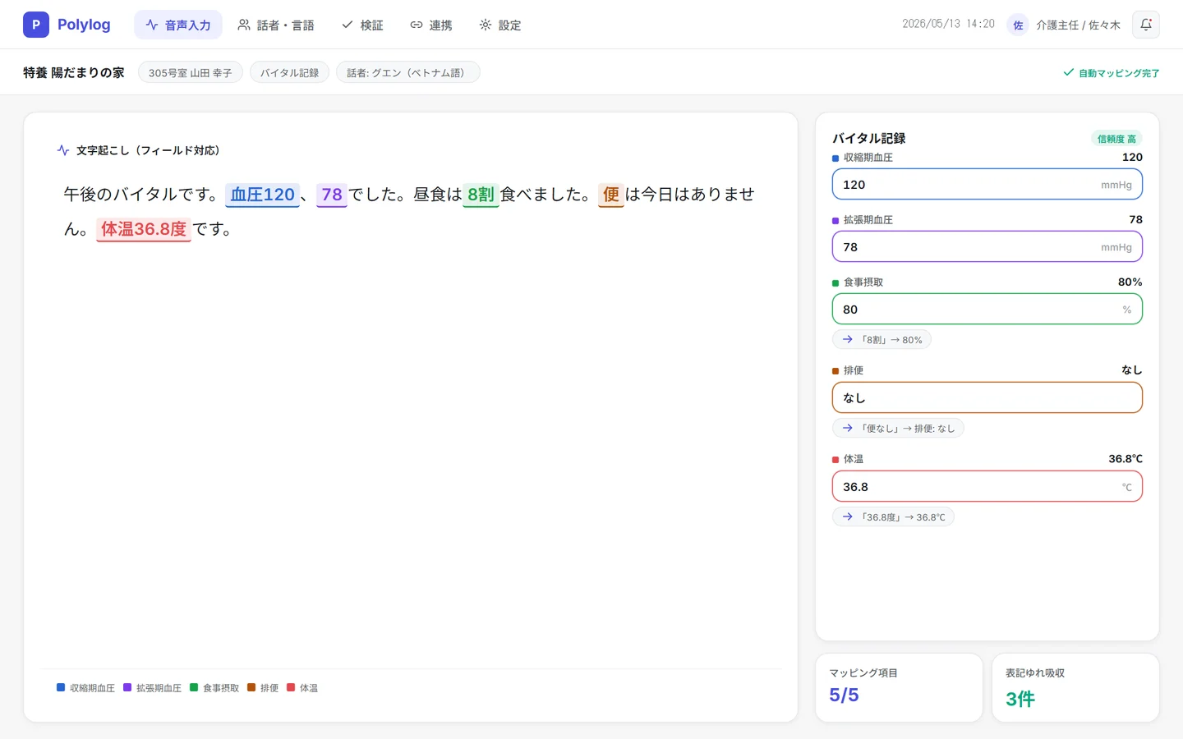Click the 自動マッピング完了 status
The height and width of the screenshot is (739, 1183).
tap(1112, 73)
